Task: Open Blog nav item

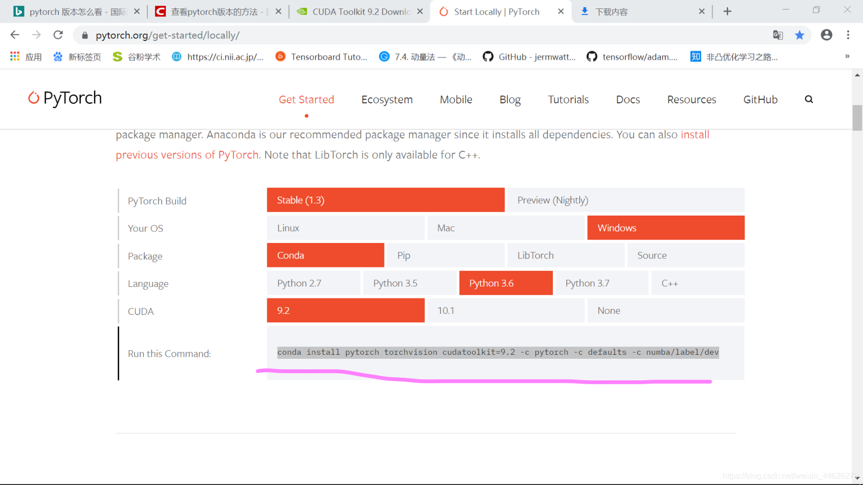Action: [510, 100]
